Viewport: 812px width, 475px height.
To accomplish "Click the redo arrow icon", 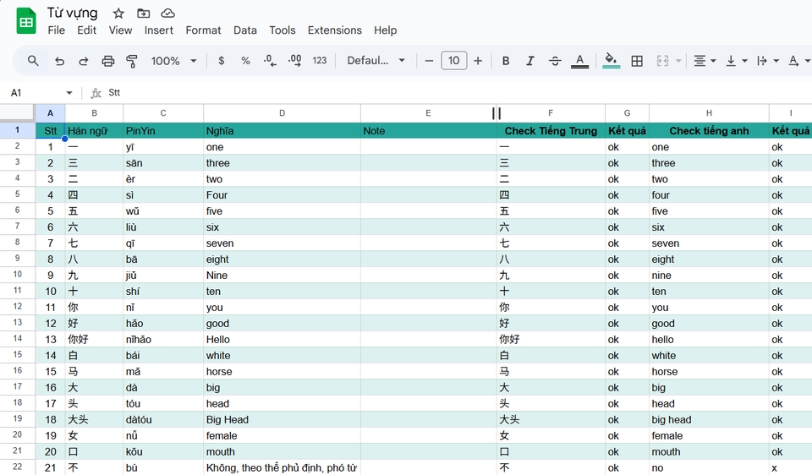I will (84, 61).
